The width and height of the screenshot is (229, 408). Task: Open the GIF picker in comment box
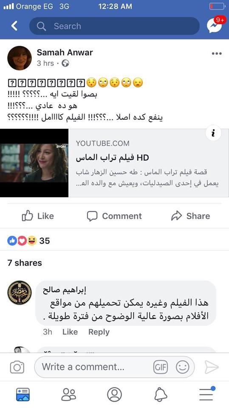click(160, 367)
